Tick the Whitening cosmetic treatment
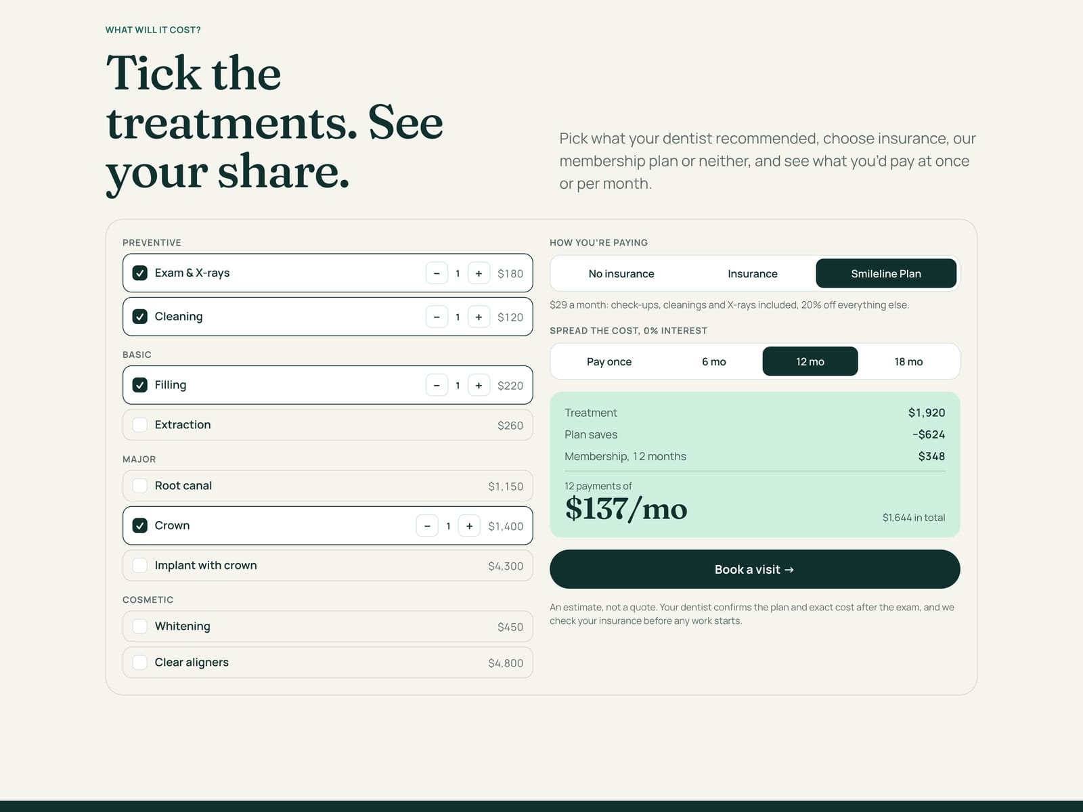The image size is (1083, 812). coord(140,627)
